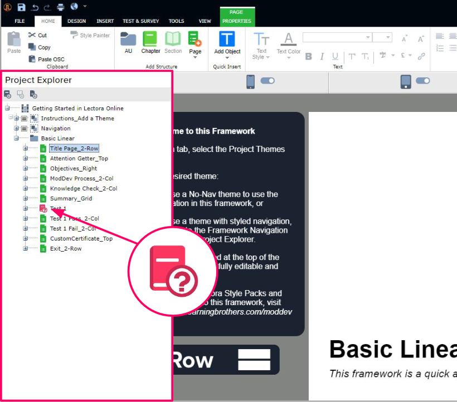Toggle the phone view switch
Image resolution: width=457 pixels, height=402 pixels.
coord(268,81)
